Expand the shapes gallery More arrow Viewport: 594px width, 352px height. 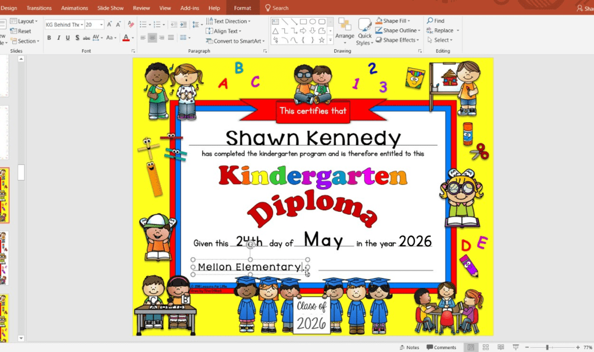pyautogui.click(x=330, y=40)
